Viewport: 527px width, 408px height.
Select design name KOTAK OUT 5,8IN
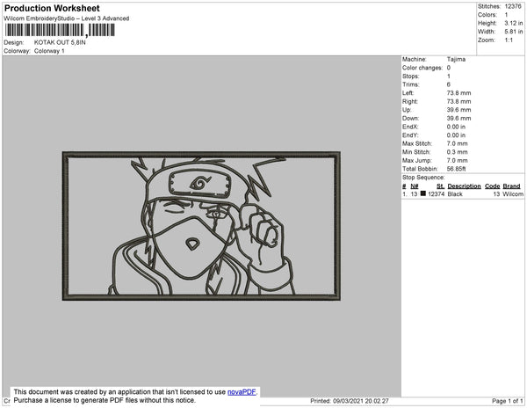pos(60,43)
